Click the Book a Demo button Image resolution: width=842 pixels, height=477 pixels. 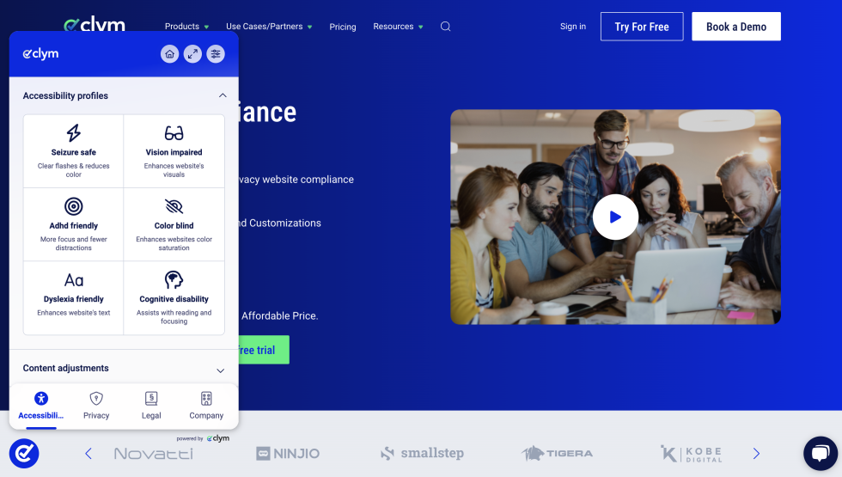(x=735, y=27)
